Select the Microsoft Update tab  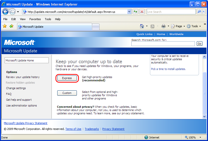54,27
